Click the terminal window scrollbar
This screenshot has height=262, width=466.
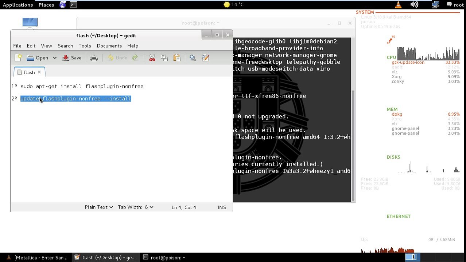coord(353,146)
